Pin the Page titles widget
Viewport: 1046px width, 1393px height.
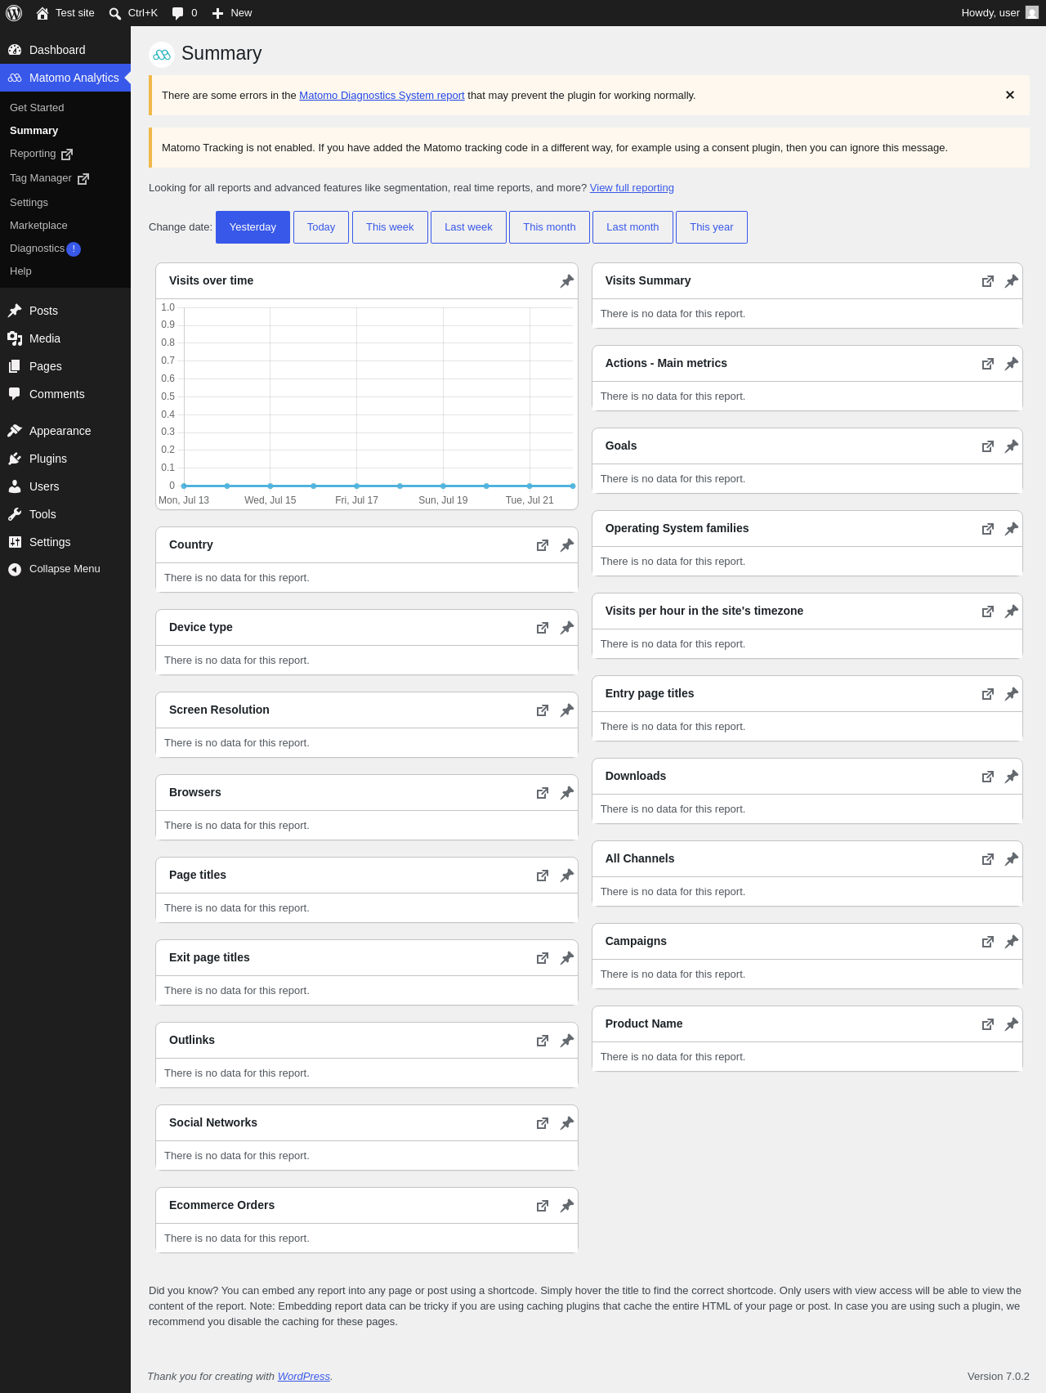click(x=567, y=876)
